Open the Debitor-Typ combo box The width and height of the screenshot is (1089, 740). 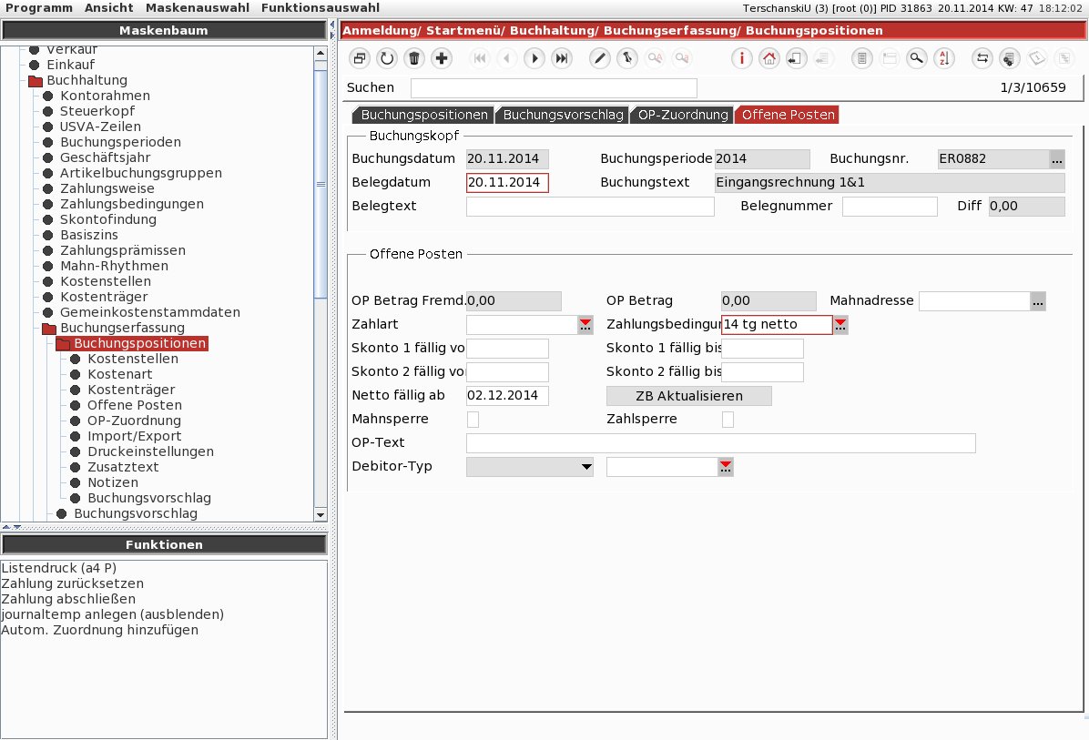coord(531,467)
